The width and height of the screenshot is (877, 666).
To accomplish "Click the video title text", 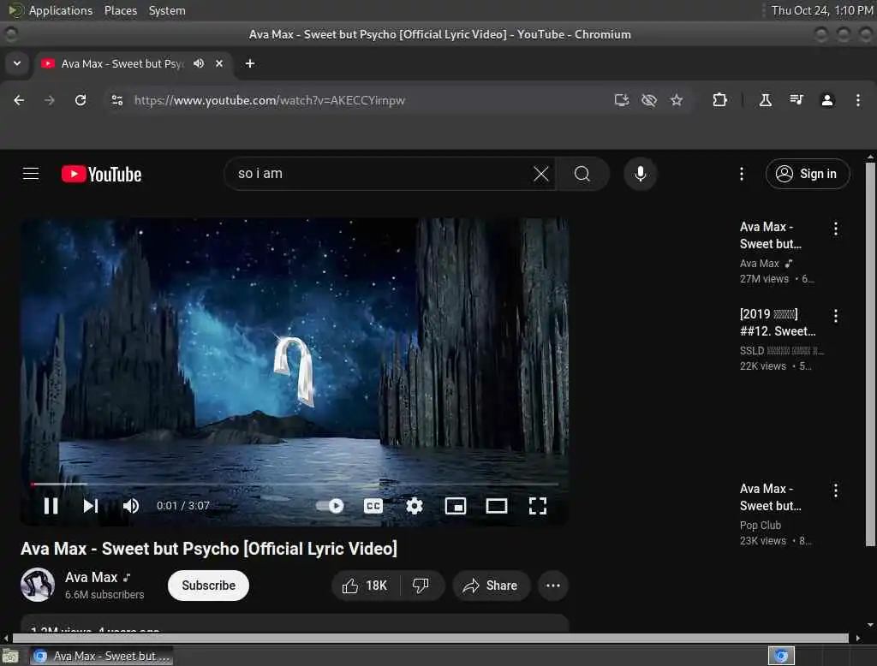I will pos(209,549).
